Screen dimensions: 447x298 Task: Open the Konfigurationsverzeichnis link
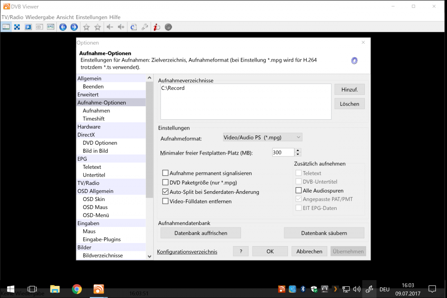pos(187,252)
